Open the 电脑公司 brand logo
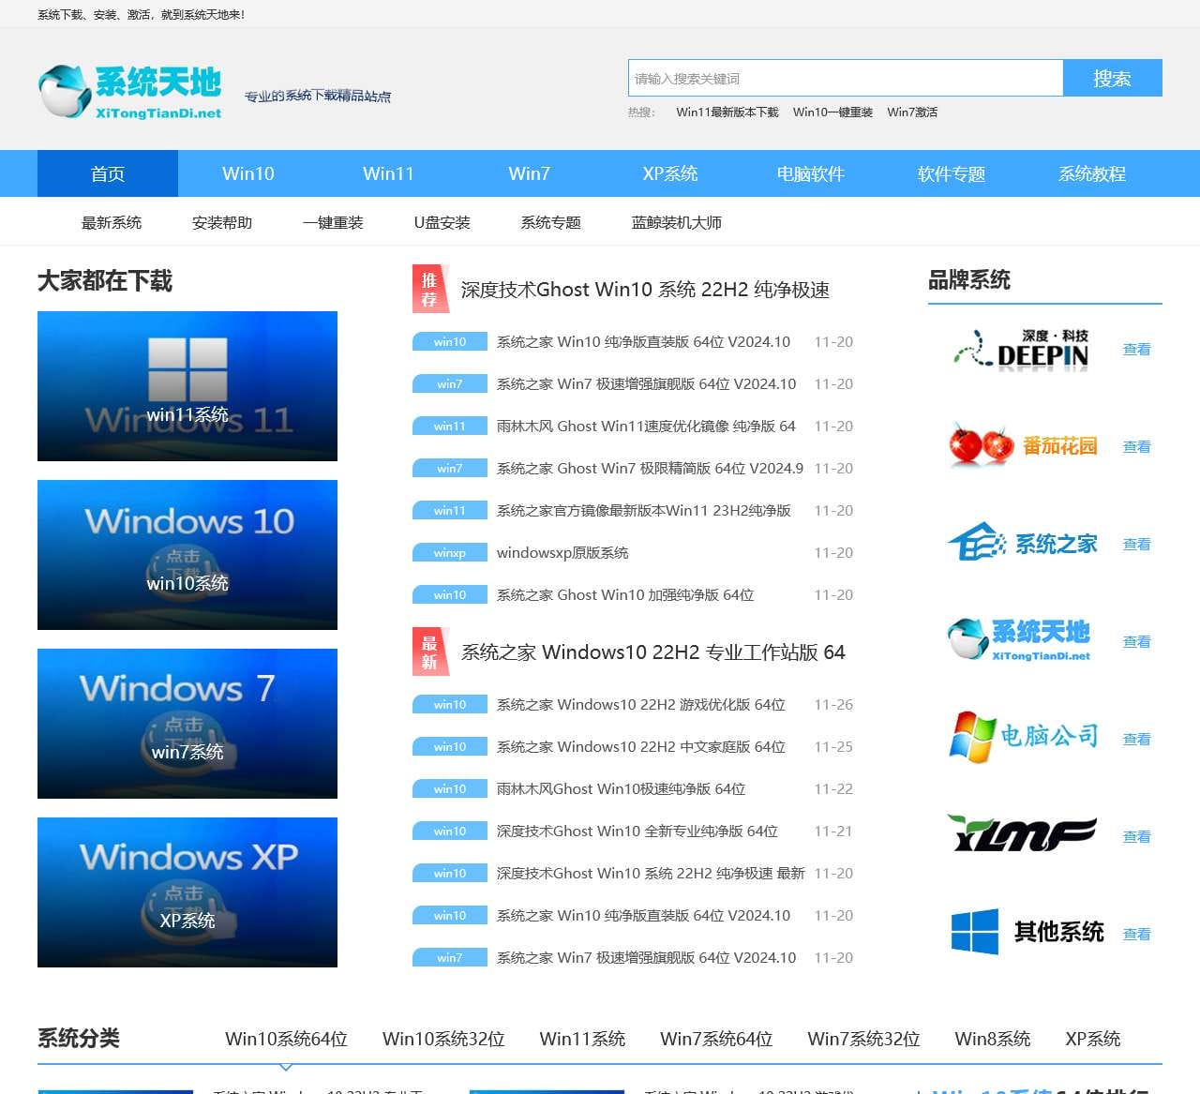Image resolution: width=1200 pixels, height=1094 pixels. pyautogui.click(x=1023, y=737)
